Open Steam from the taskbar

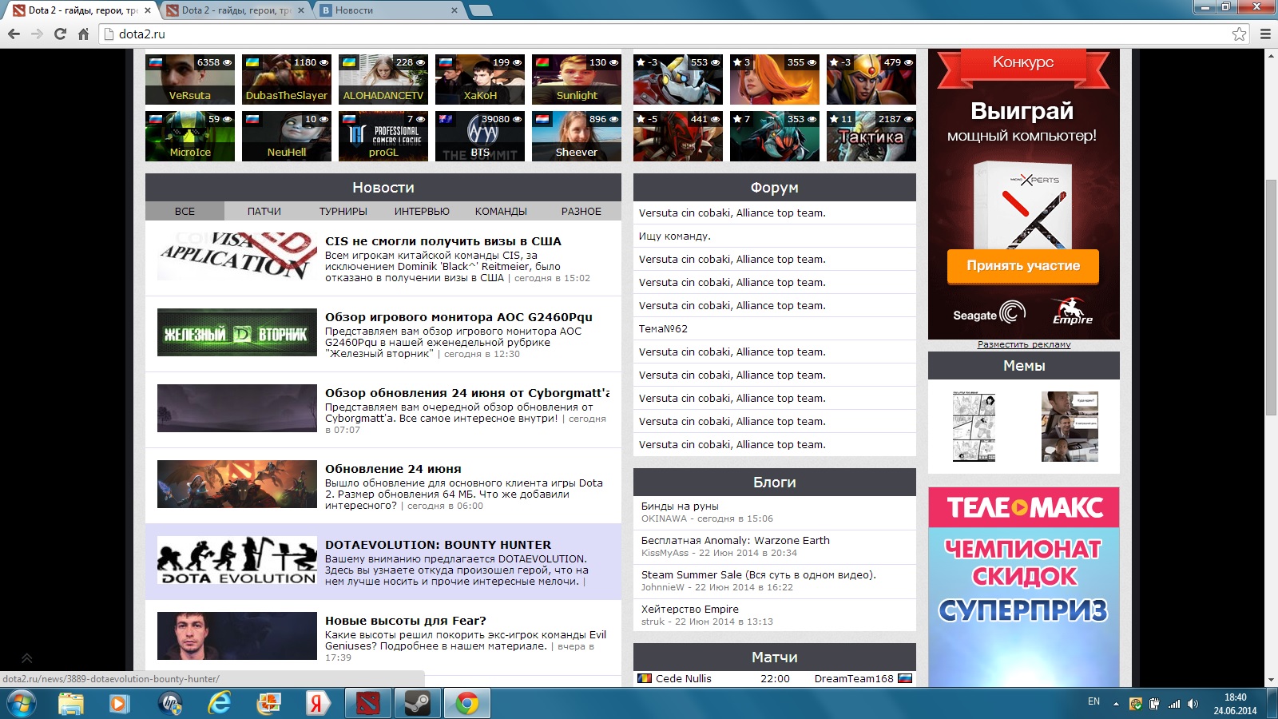[417, 703]
